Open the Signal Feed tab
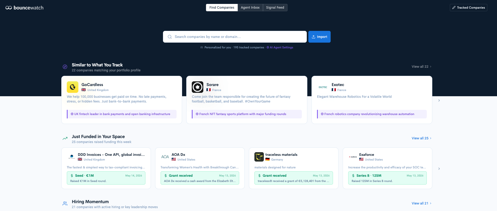 [x=275, y=8]
